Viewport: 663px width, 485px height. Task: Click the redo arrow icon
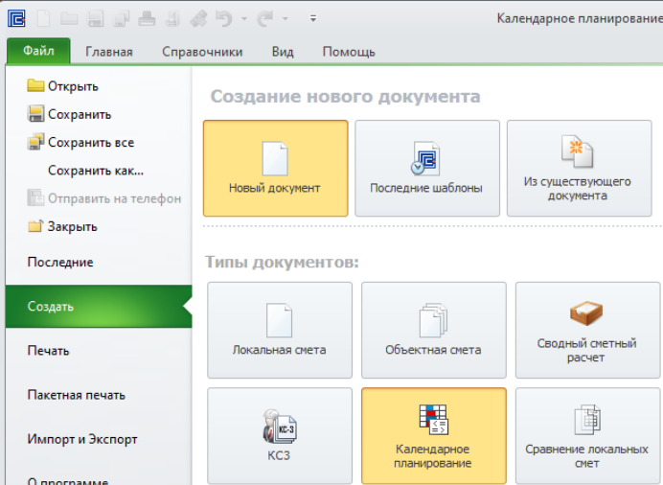tap(265, 18)
